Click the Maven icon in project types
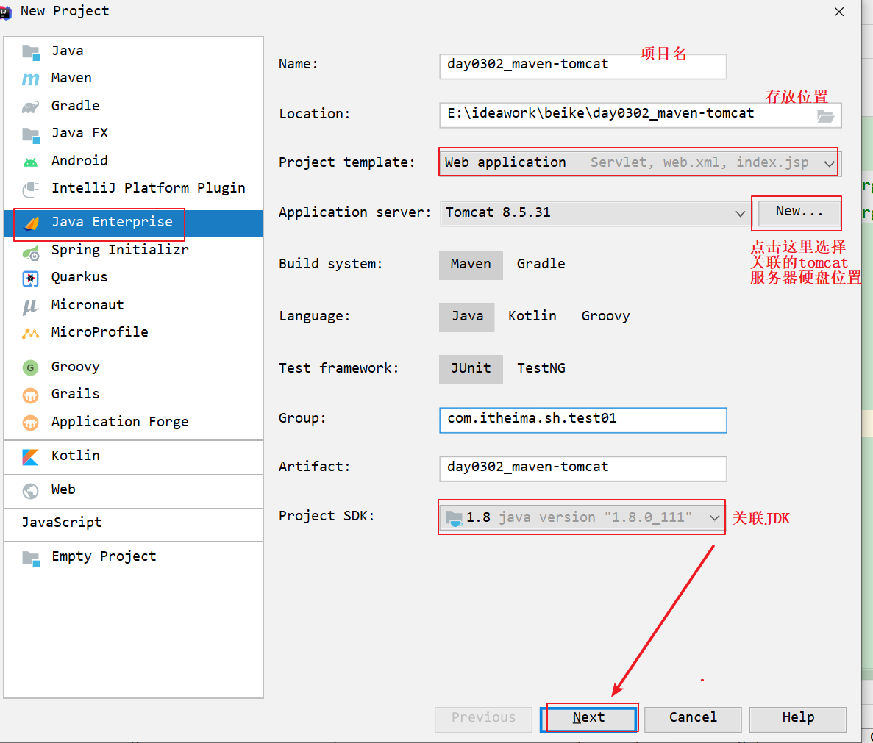Viewport: 873px width, 743px height. [30, 79]
